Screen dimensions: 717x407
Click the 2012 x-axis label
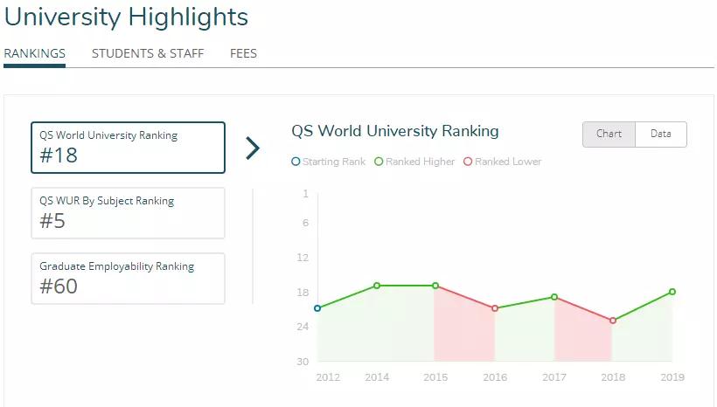click(x=328, y=377)
